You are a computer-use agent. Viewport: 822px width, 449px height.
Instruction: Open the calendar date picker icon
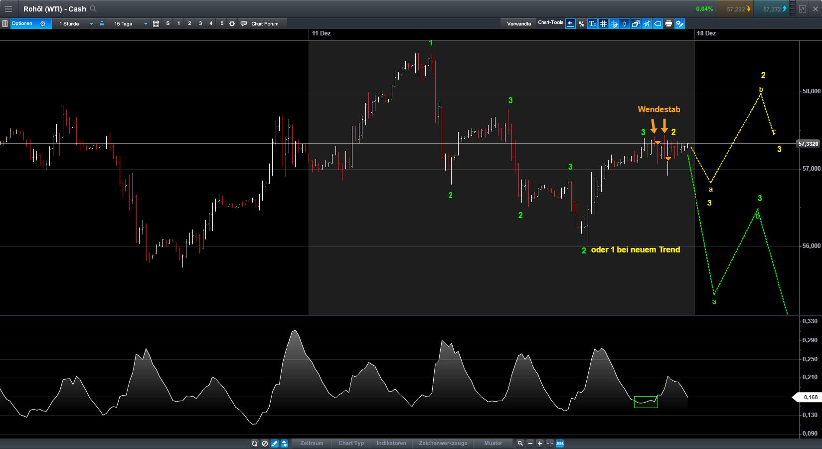(156, 23)
